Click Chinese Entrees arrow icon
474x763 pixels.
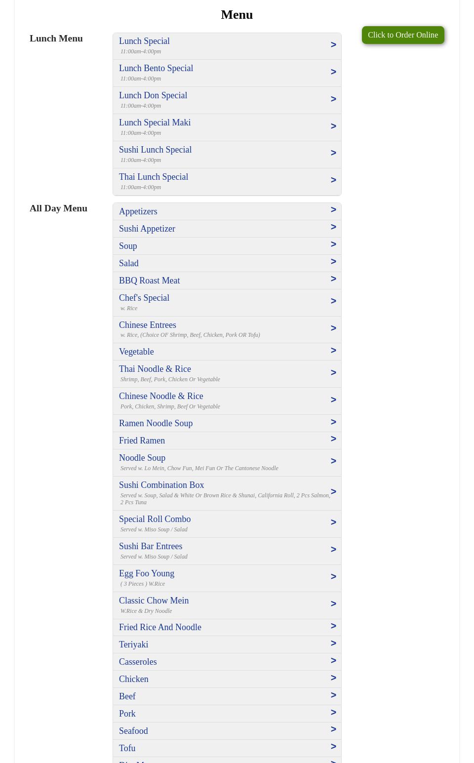pos(333,328)
